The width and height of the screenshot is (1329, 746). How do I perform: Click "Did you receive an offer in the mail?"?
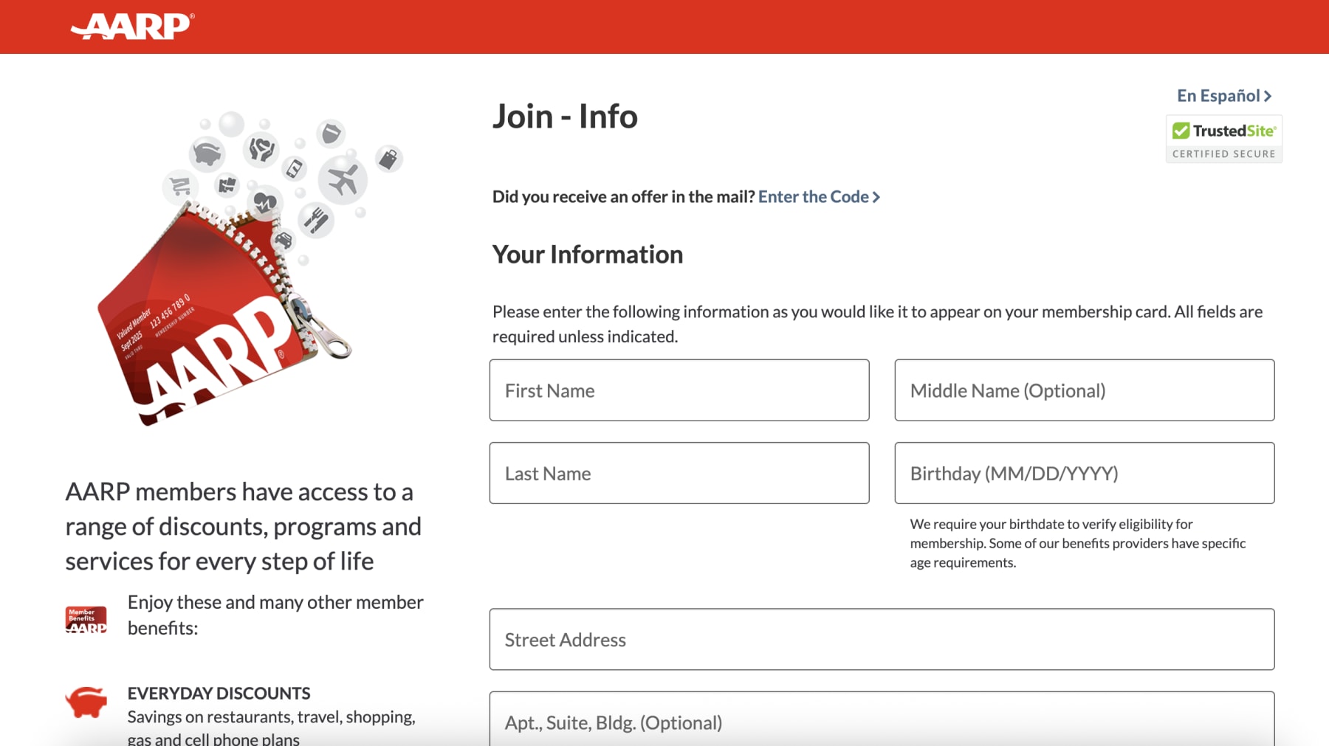(x=623, y=197)
